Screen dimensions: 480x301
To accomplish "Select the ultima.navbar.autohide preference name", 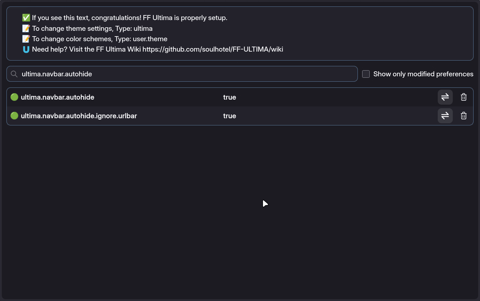I will [x=58, y=97].
